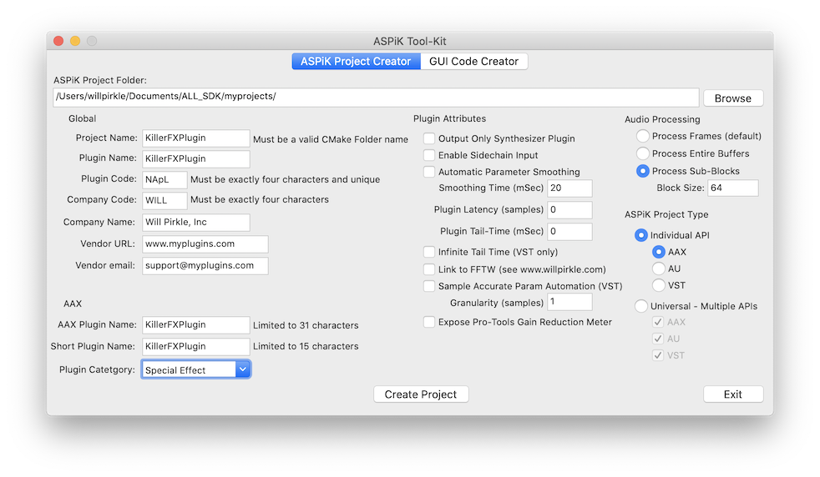Choose Process Entire Buffers option
The width and height of the screenshot is (820, 477).
643,153
